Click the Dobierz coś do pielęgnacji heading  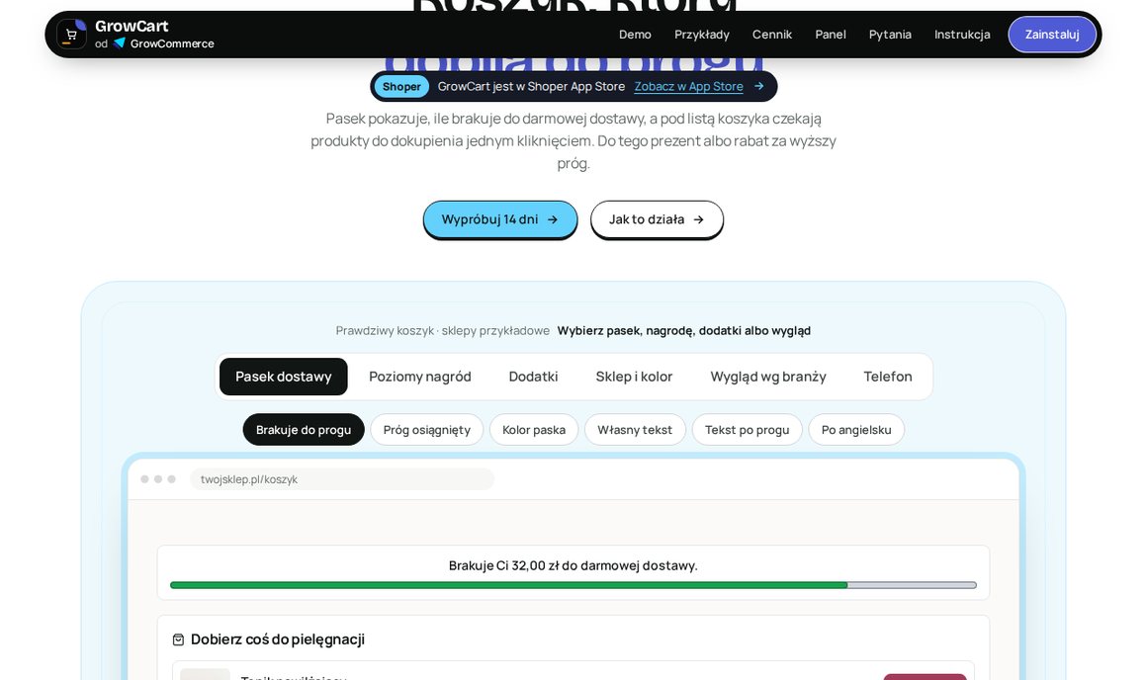(x=278, y=639)
